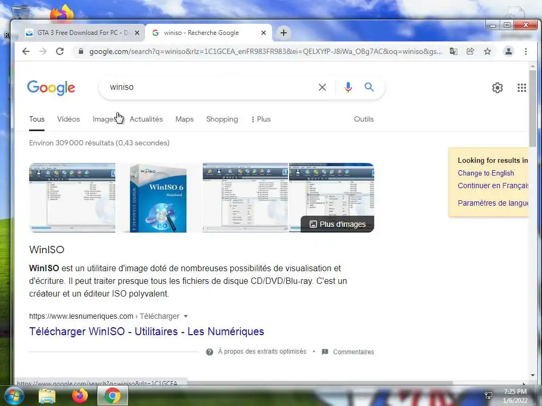Select Chrome in the taskbar
542x406 pixels.
pos(113,395)
